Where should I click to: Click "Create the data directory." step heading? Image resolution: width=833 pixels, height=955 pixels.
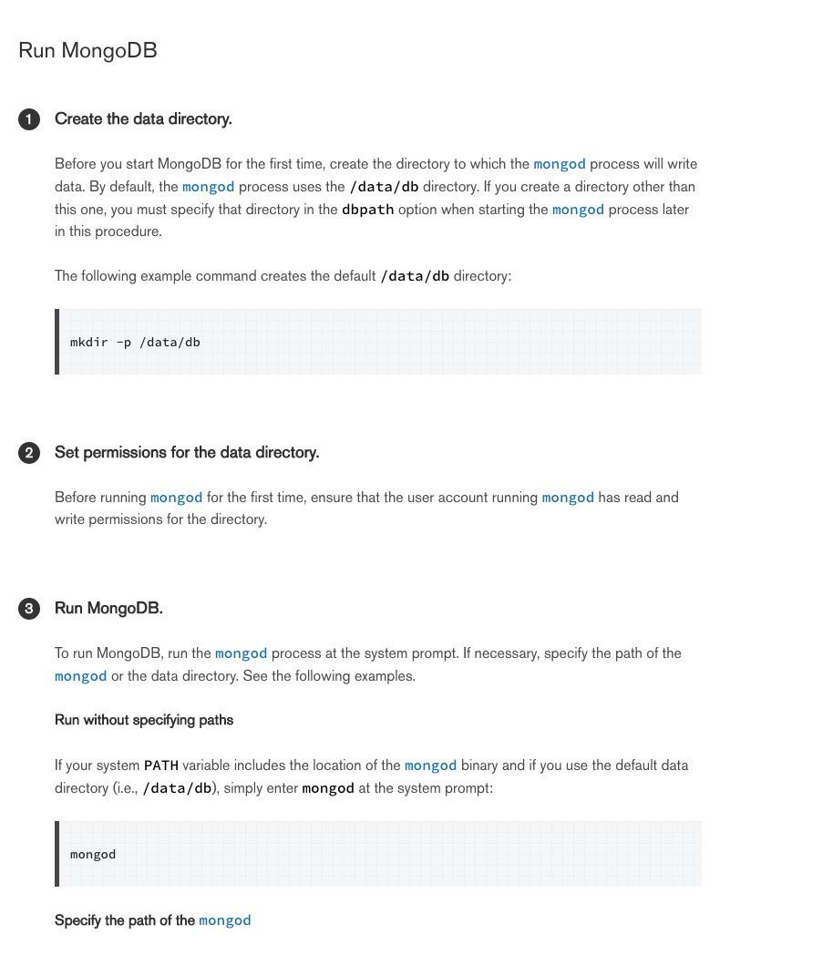(x=143, y=119)
